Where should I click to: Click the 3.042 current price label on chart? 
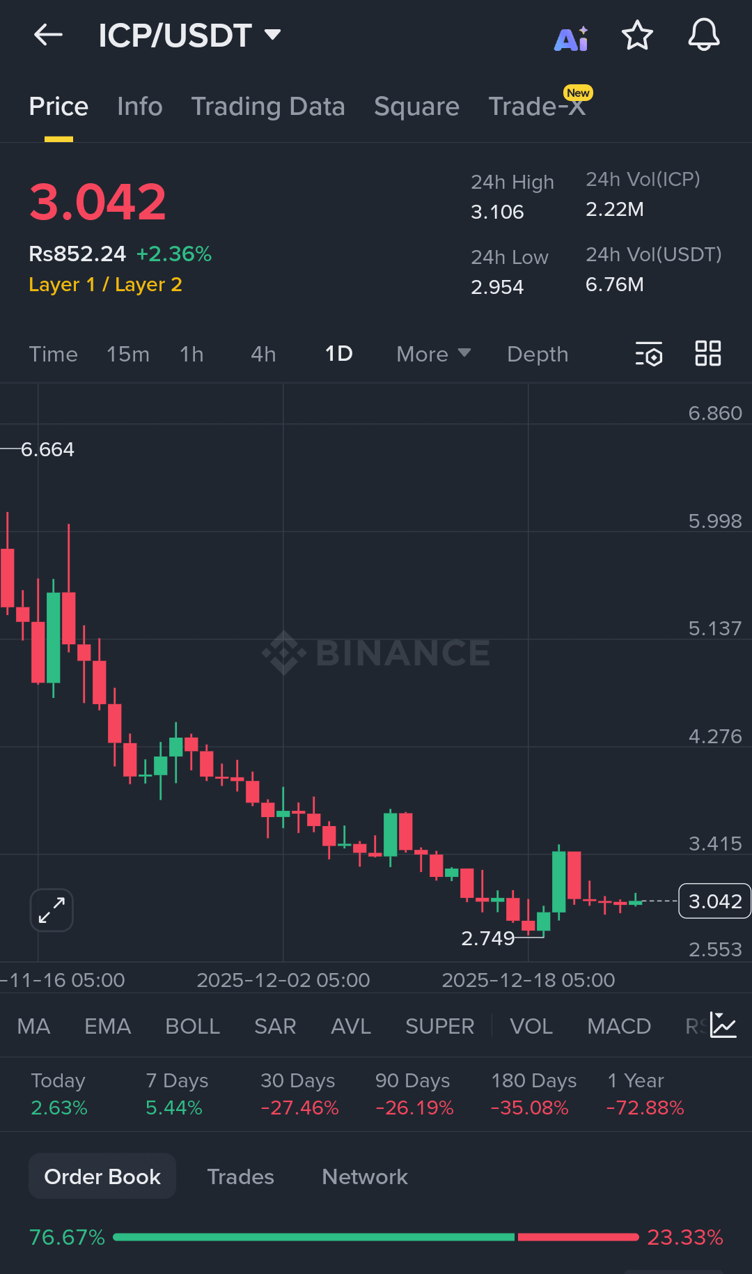[x=714, y=901]
